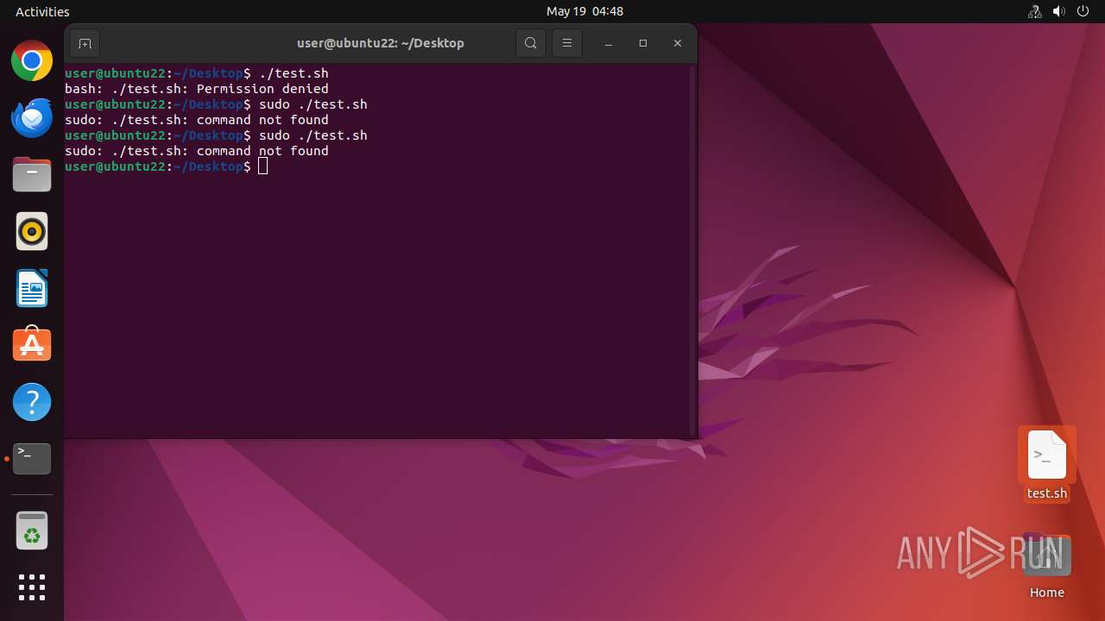Minimize the terminal window
1105x621 pixels.
[x=609, y=43]
